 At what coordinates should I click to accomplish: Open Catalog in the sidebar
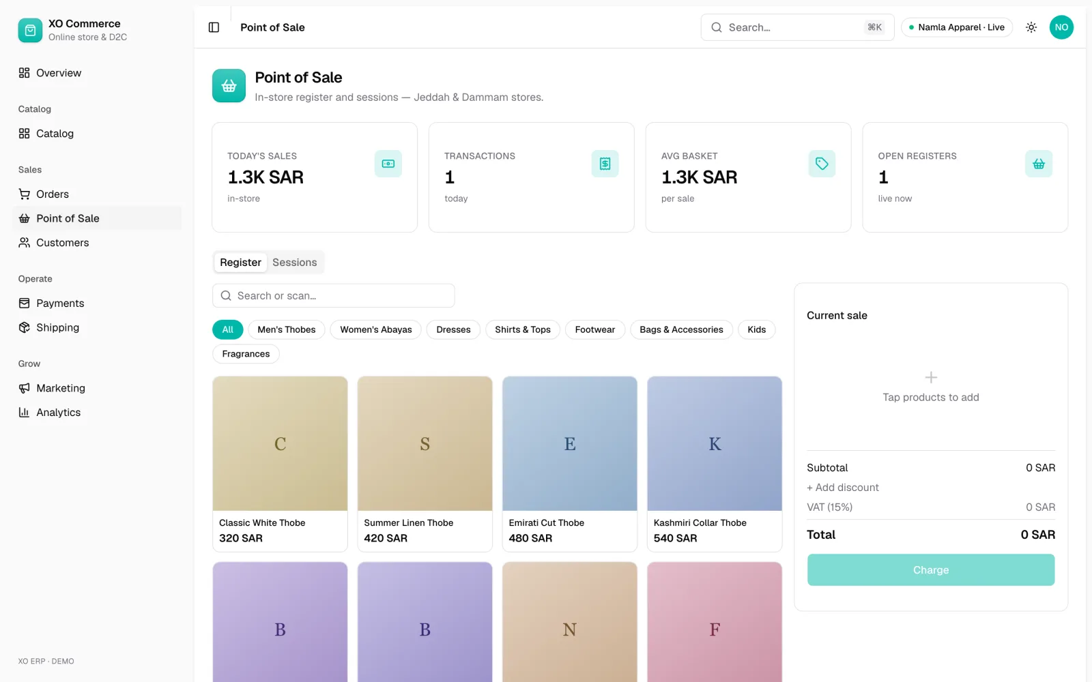98,134
